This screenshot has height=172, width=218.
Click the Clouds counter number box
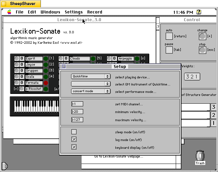(66, 59)
